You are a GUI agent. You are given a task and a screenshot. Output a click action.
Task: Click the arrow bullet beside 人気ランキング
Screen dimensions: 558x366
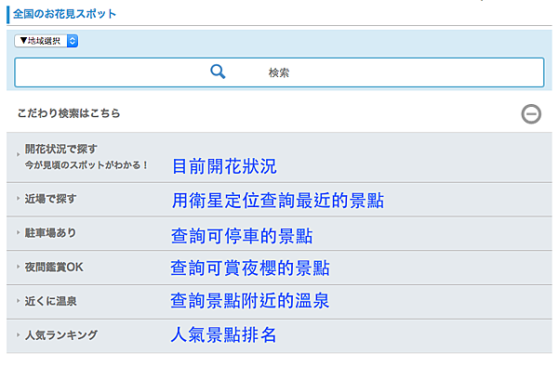pyautogui.click(x=18, y=334)
